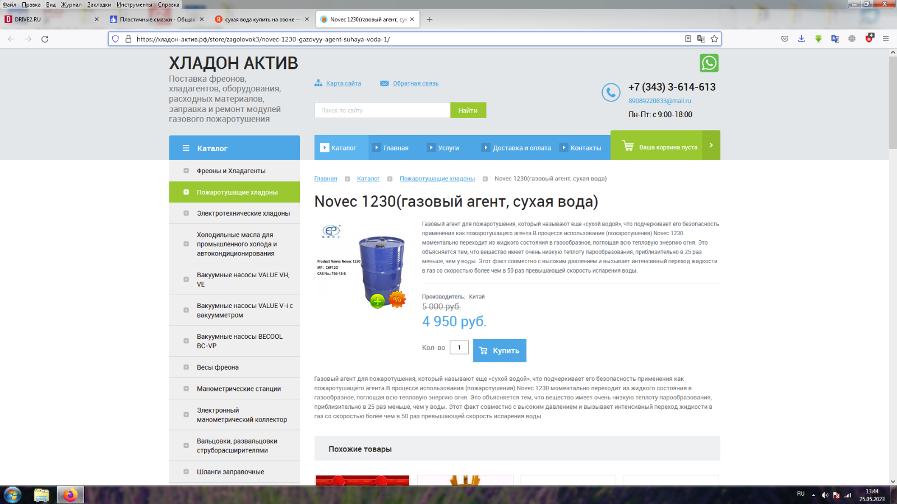Open Главная in top navigation bar

(396, 148)
